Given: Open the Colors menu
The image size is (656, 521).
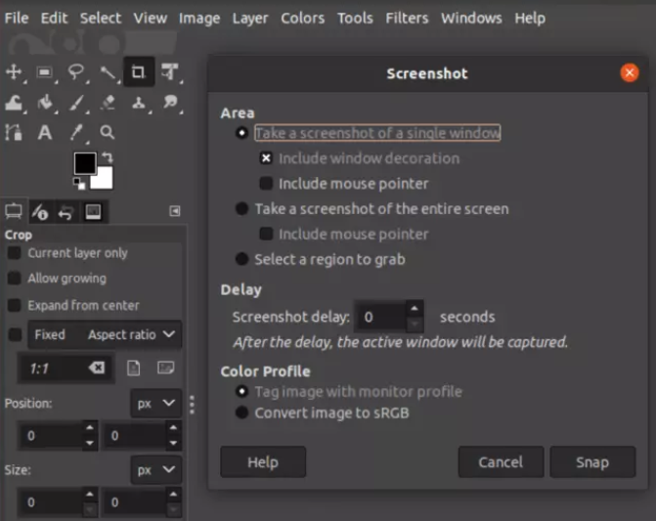Looking at the screenshot, I should coord(302,18).
